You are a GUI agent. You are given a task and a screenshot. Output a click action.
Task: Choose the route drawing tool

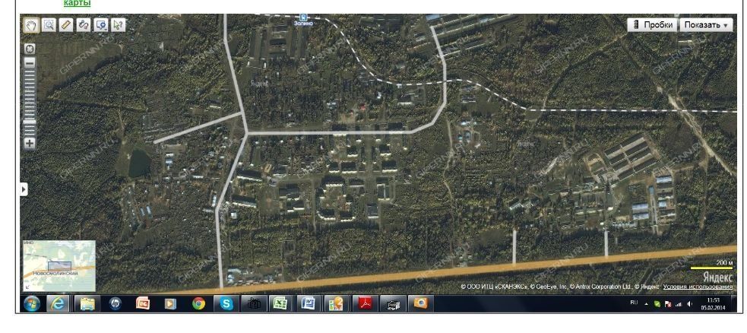coord(83,24)
